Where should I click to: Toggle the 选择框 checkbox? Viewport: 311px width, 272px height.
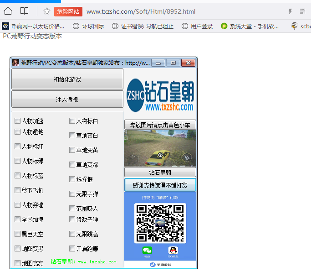click(72, 179)
